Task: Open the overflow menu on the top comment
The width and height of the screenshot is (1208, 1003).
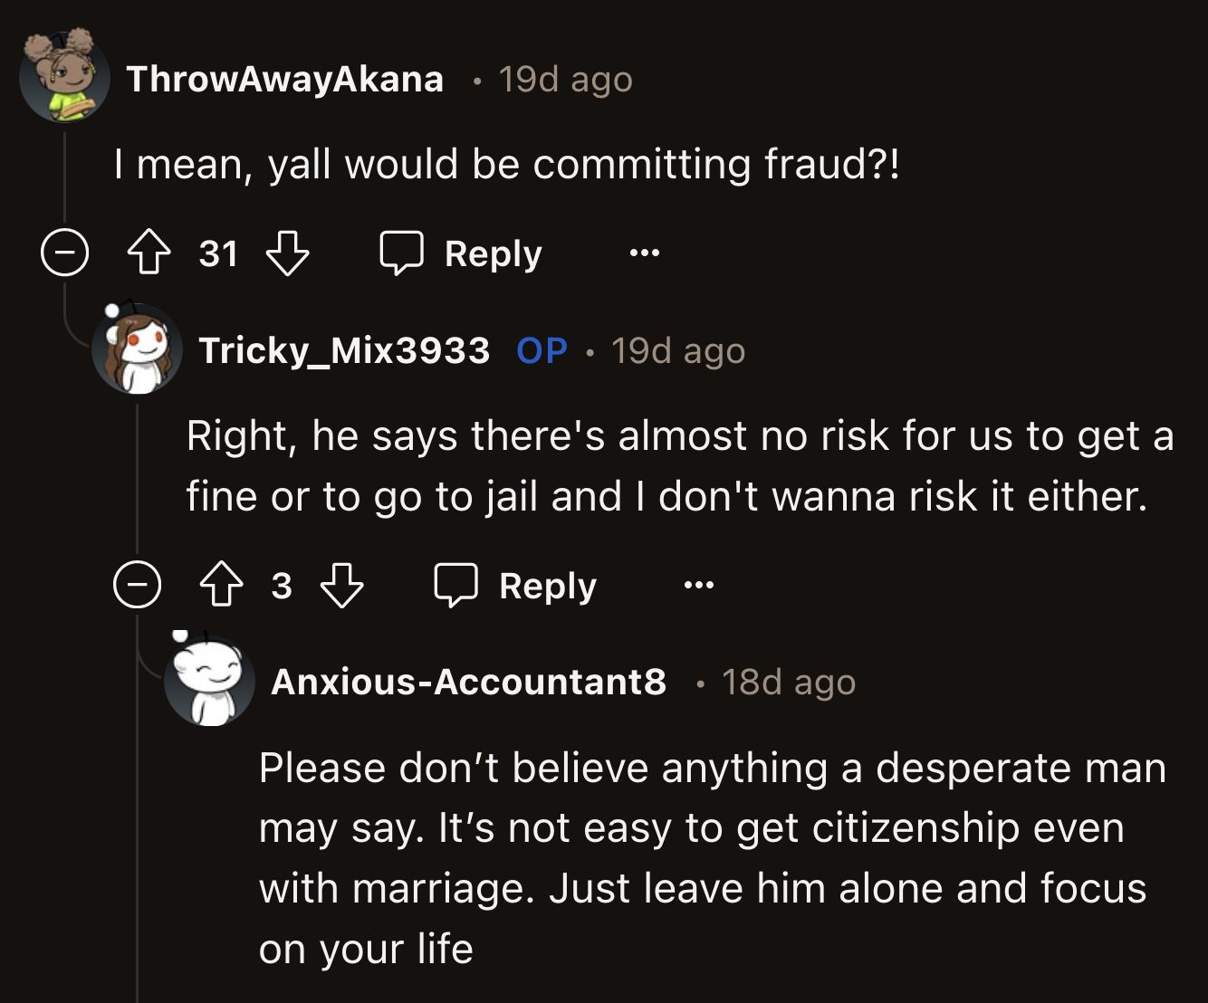Action: click(644, 254)
